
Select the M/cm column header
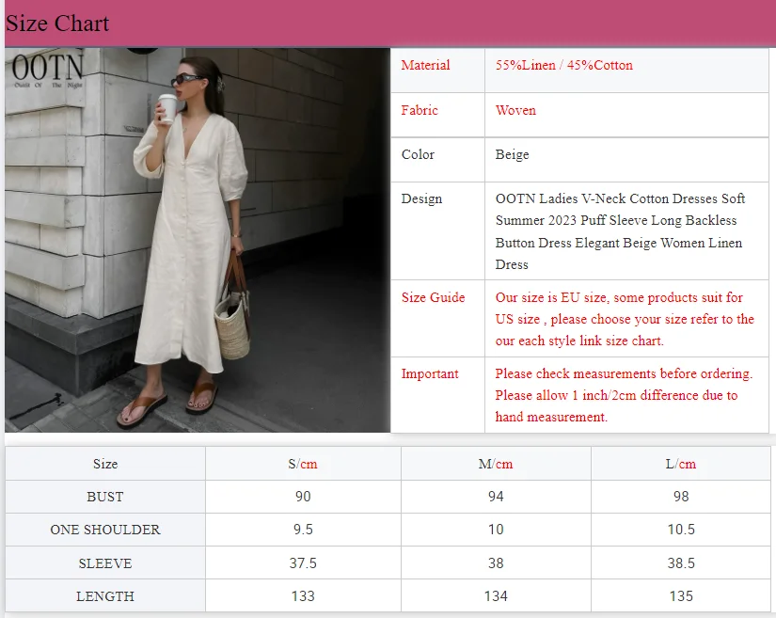tap(496, 463)
